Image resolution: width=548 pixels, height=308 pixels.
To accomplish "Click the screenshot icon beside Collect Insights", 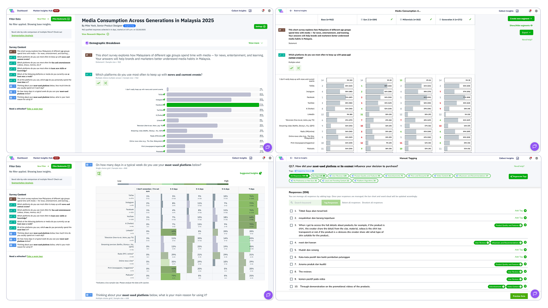I will (250, 11).
